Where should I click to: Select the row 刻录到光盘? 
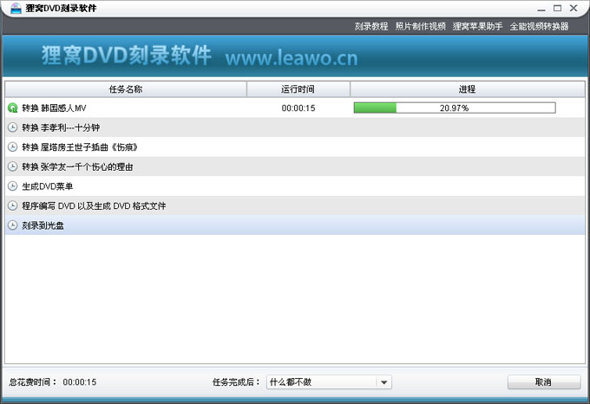[295, 225]
